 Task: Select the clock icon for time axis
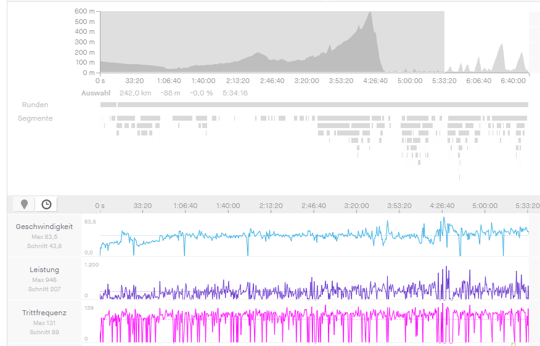tap(46, 204)
